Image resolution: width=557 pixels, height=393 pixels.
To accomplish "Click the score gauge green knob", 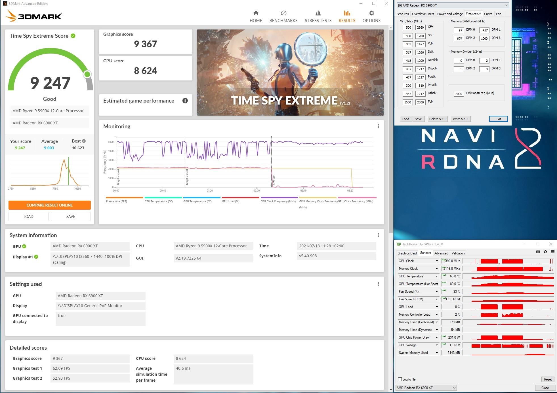I will (87, 74).
